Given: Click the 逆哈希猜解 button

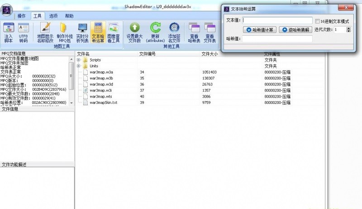Looking at the screenshot, I should click(296, 30).
